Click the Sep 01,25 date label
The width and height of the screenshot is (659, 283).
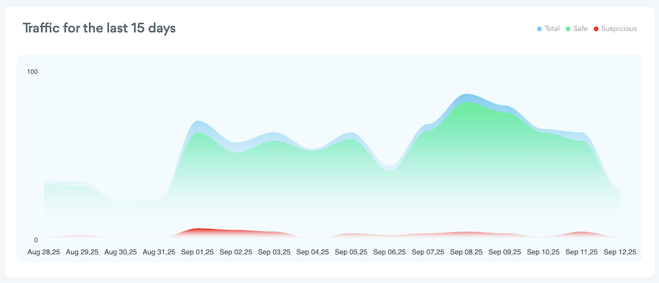pos(197,252)
